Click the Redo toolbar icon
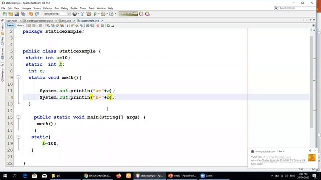Viewport: 321px width, 180px height. (37, 14)
